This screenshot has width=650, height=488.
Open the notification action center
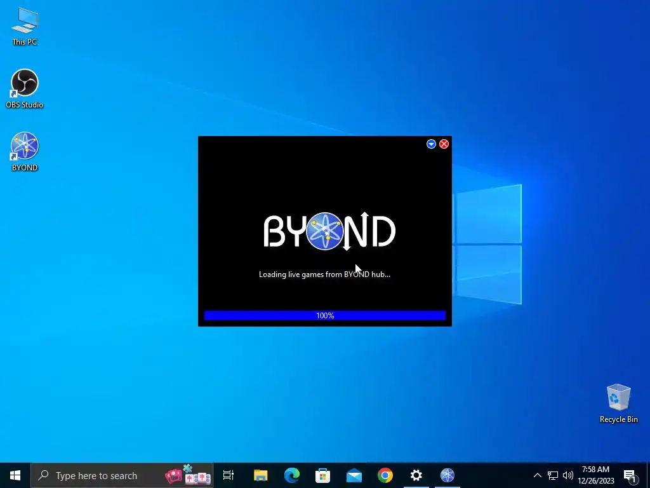(630, 475)
